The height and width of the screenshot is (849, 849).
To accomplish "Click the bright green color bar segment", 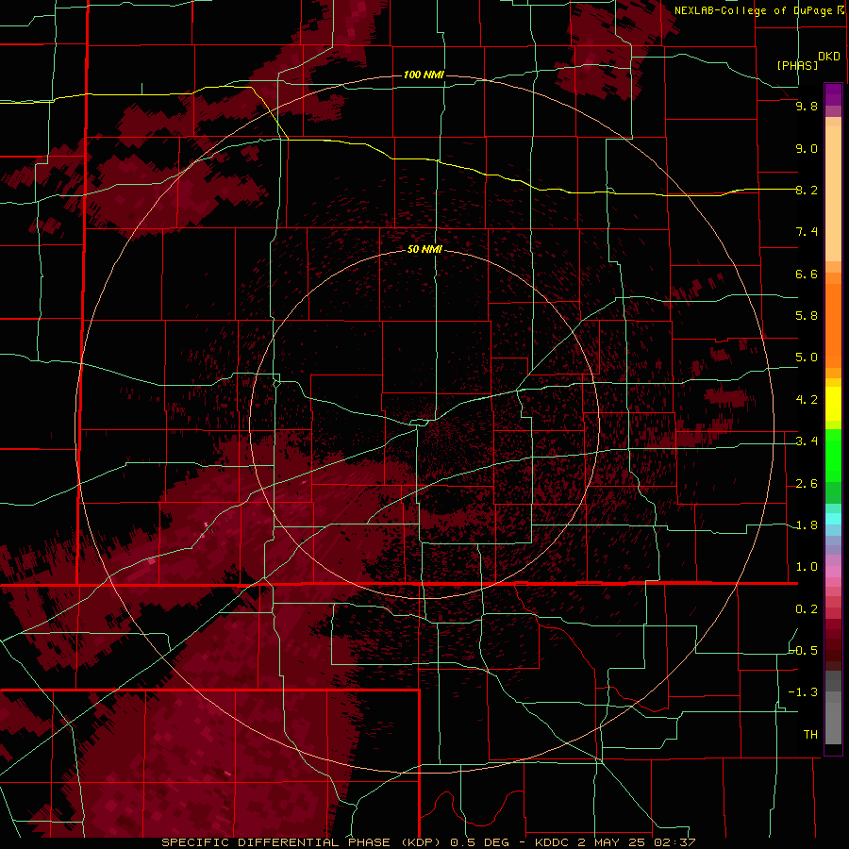I will point(833,455).
